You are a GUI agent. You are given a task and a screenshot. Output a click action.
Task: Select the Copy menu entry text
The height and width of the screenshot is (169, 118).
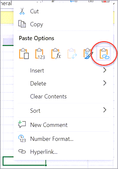pyautogui.click(x=37, y=25)
